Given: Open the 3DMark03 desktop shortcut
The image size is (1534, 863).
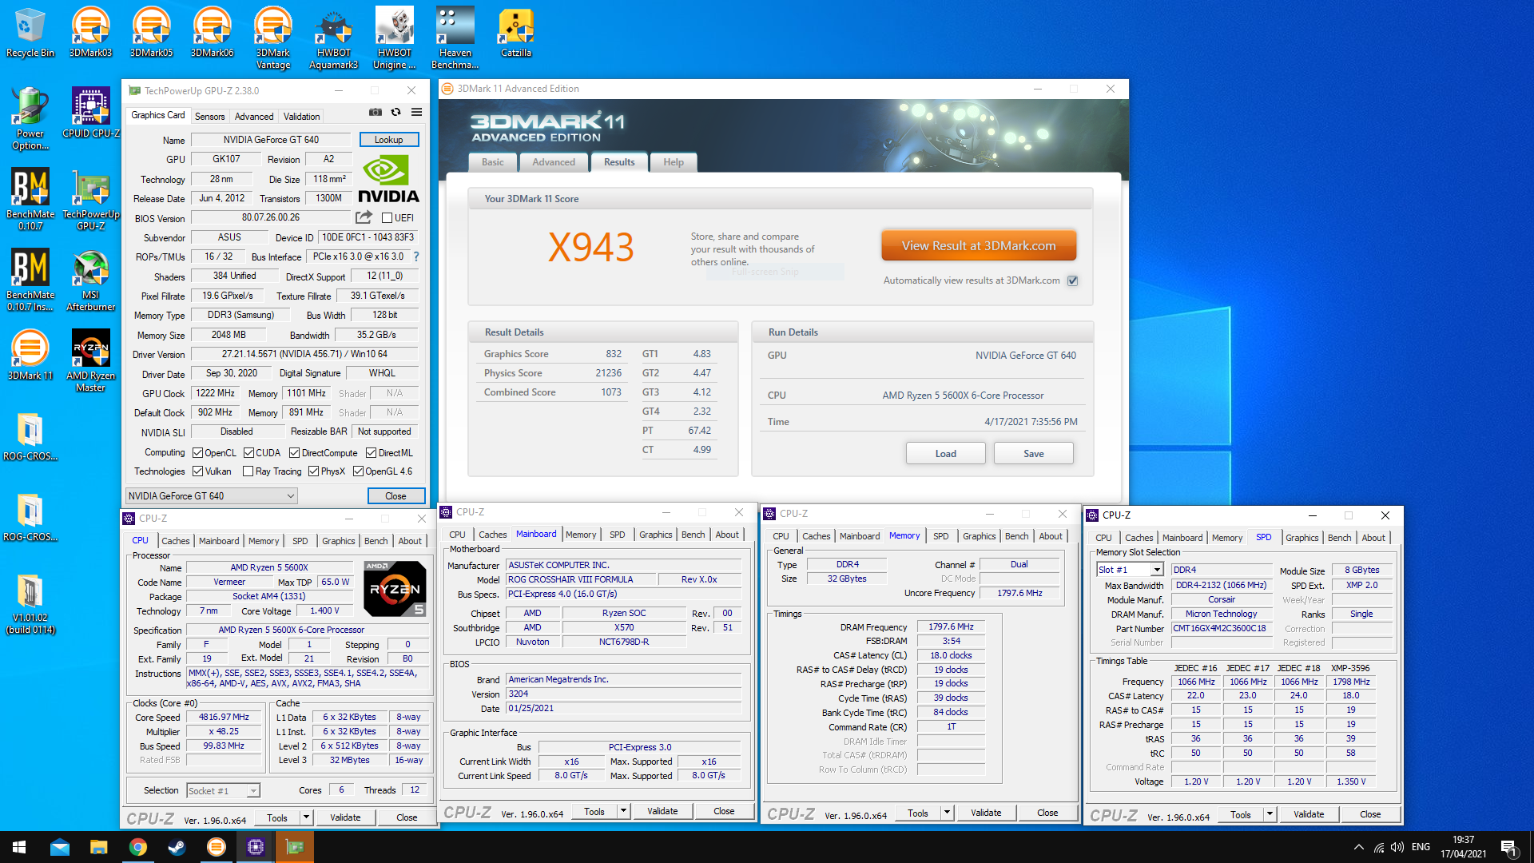Looking at the screenshot, I should (90, 32).
